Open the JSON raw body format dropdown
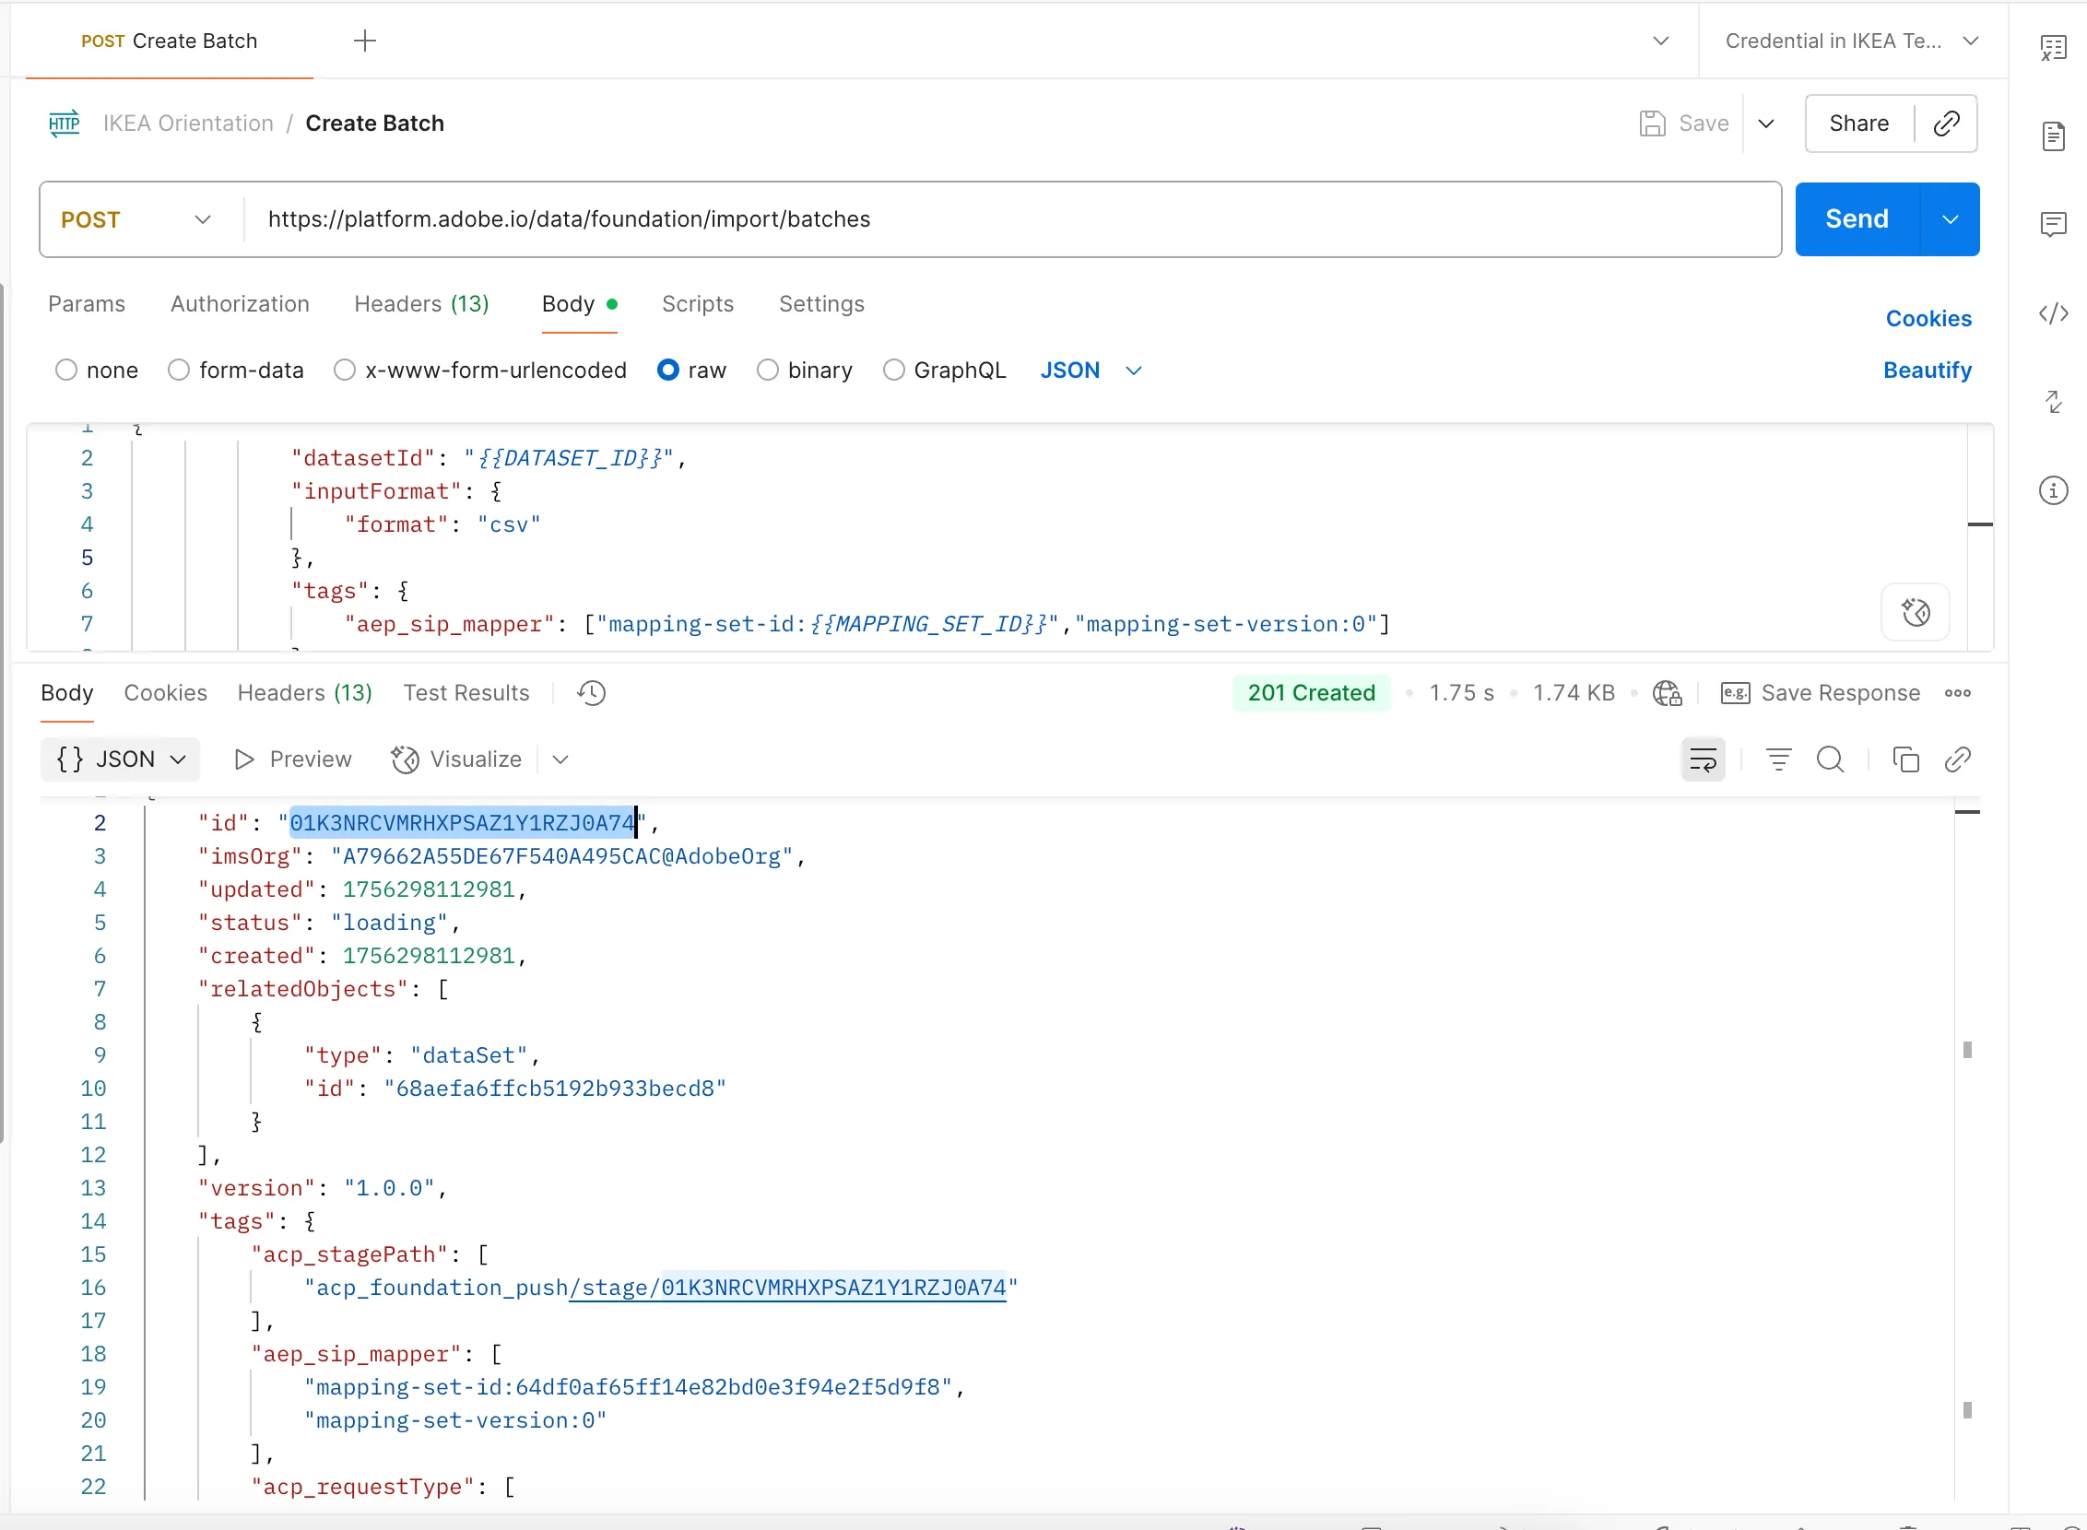The image size is (2087, 1530). point(1091,370)
